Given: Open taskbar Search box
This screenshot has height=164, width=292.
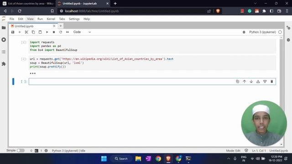Looking at the screenshot, I should [121, 159].
